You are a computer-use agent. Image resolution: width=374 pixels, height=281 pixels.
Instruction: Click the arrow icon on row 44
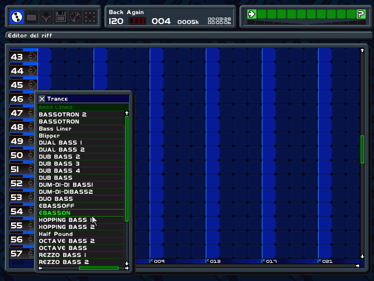(32, 71)
